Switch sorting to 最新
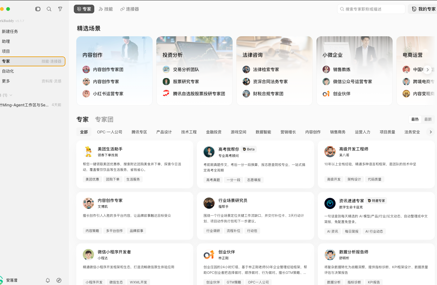The height and width of the screenshot is (285, 437). click(428, 119)
